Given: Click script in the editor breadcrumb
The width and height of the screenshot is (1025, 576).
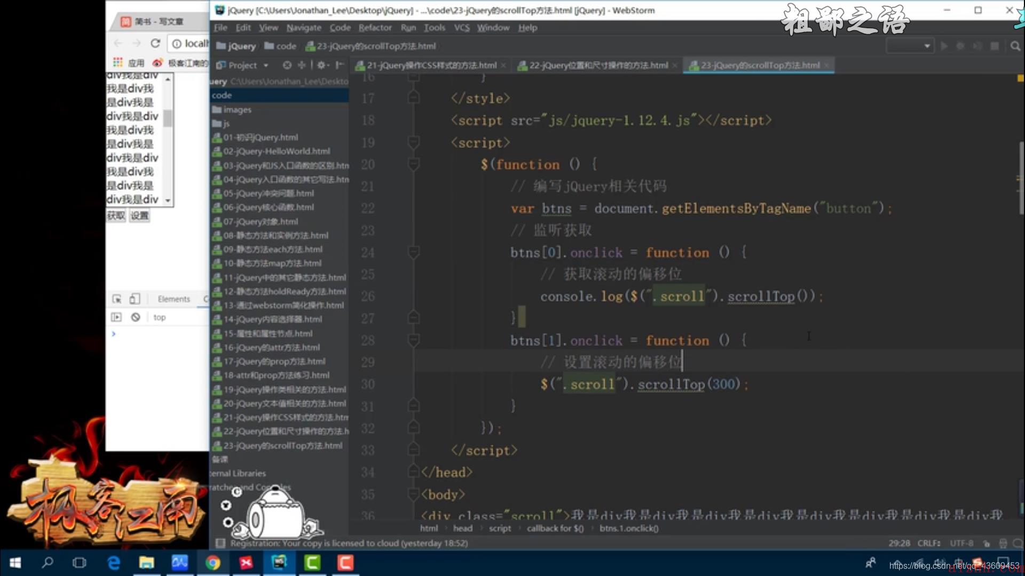Looking at the screenshot, I should tap(500, 528).
